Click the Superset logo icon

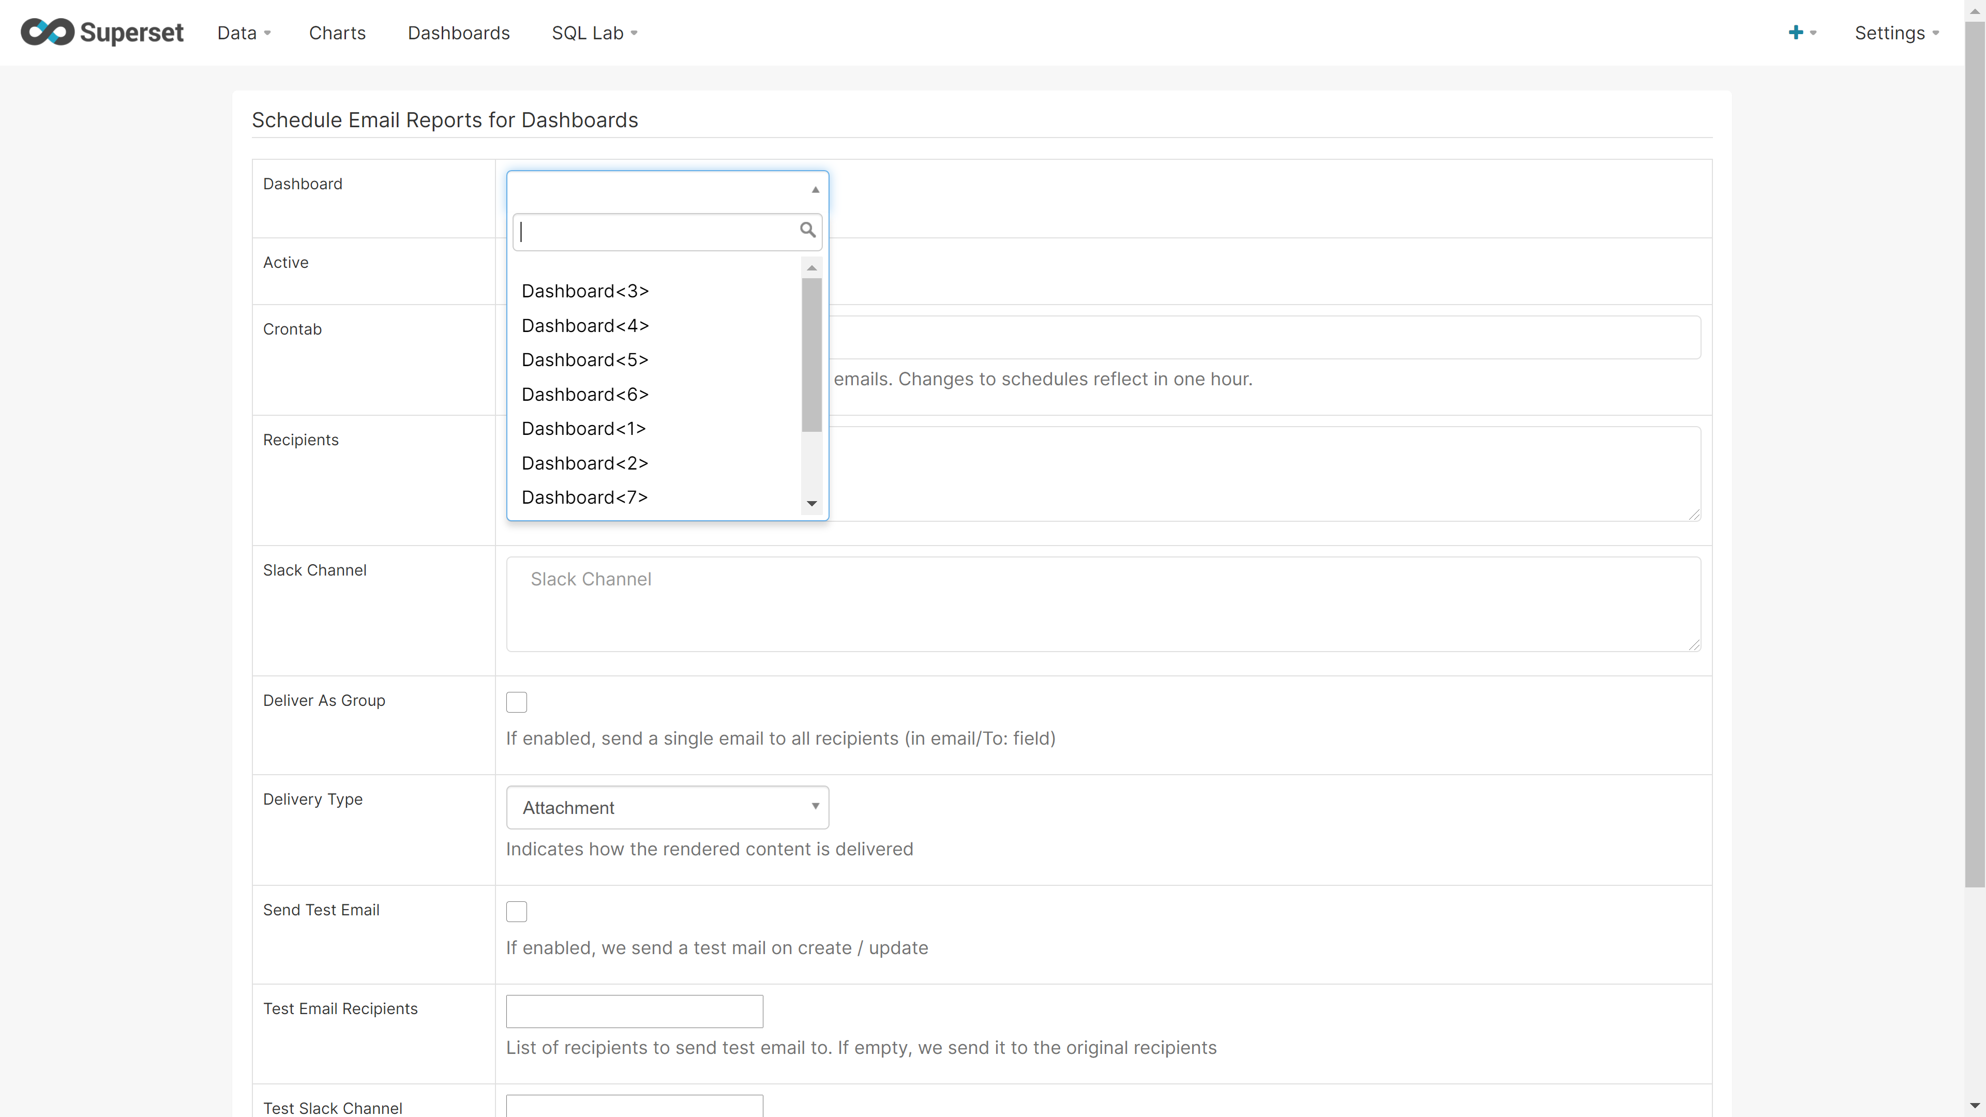point(48,33)
